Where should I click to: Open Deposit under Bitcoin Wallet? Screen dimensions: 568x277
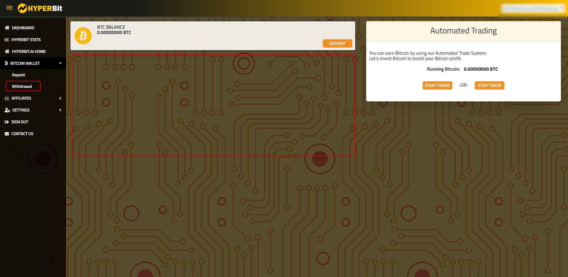(18, 75)
